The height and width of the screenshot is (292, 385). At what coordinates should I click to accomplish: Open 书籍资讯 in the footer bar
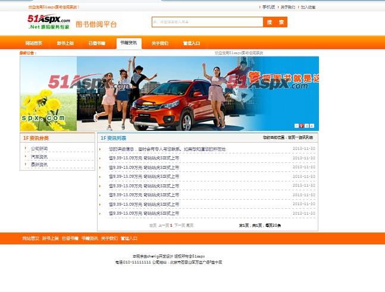(x=90, y=238)
